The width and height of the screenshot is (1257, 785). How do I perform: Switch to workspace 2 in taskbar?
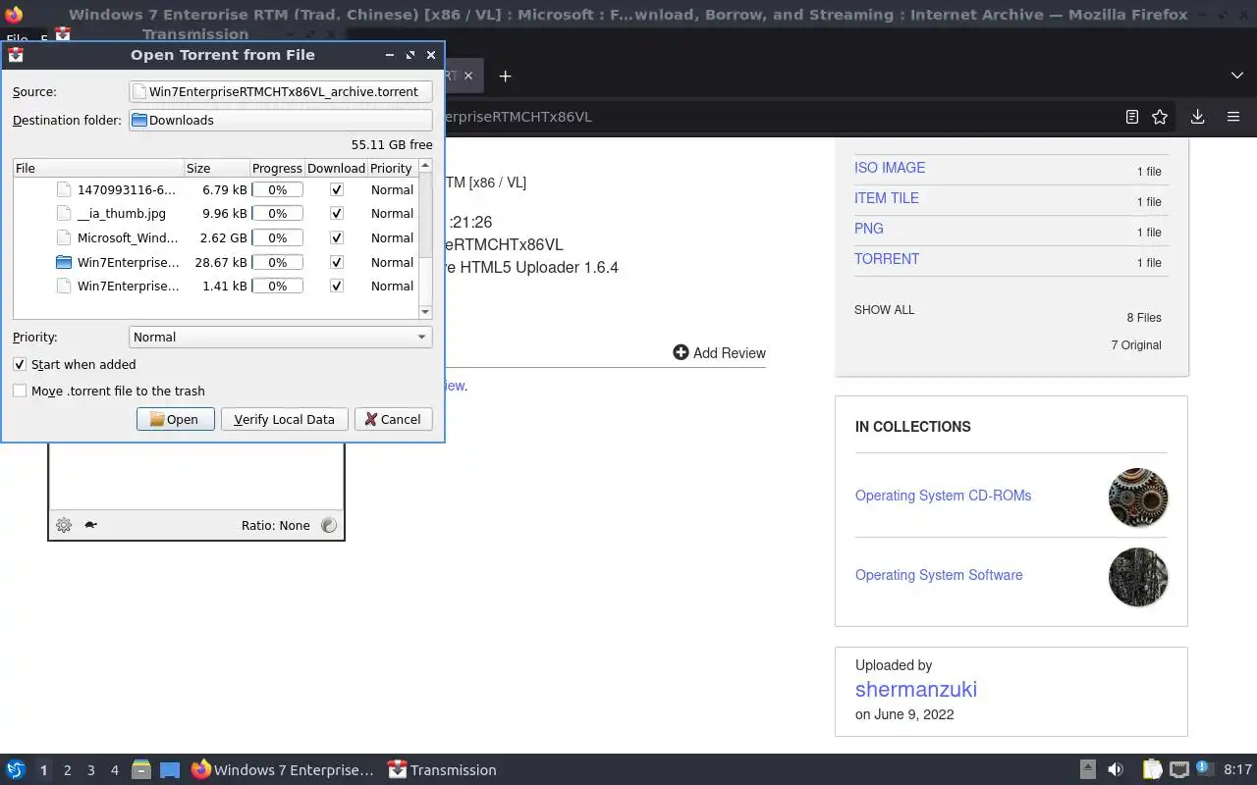point(67,770)
